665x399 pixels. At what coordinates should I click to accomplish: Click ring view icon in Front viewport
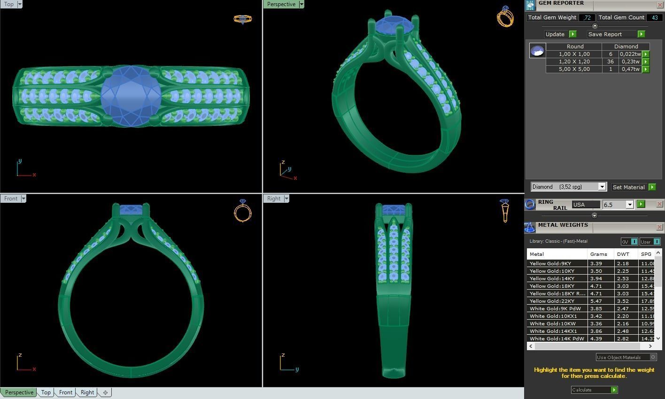[243, 210]
